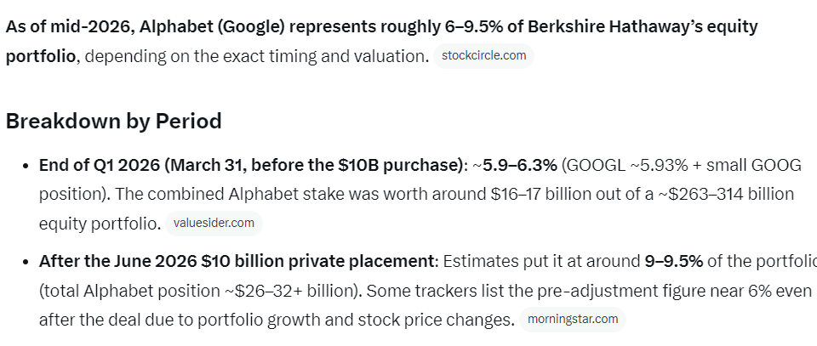Click the bold ~5.9–6.3% percentage
The width and height of the screenshot is (817, 346).
point(515,165)
